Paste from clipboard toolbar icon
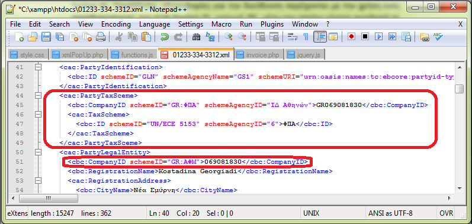The width and height of the screenshot is (472, 224). click(146, 37)
